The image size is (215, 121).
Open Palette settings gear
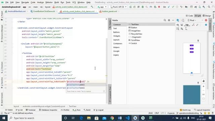tap(169, 20)
